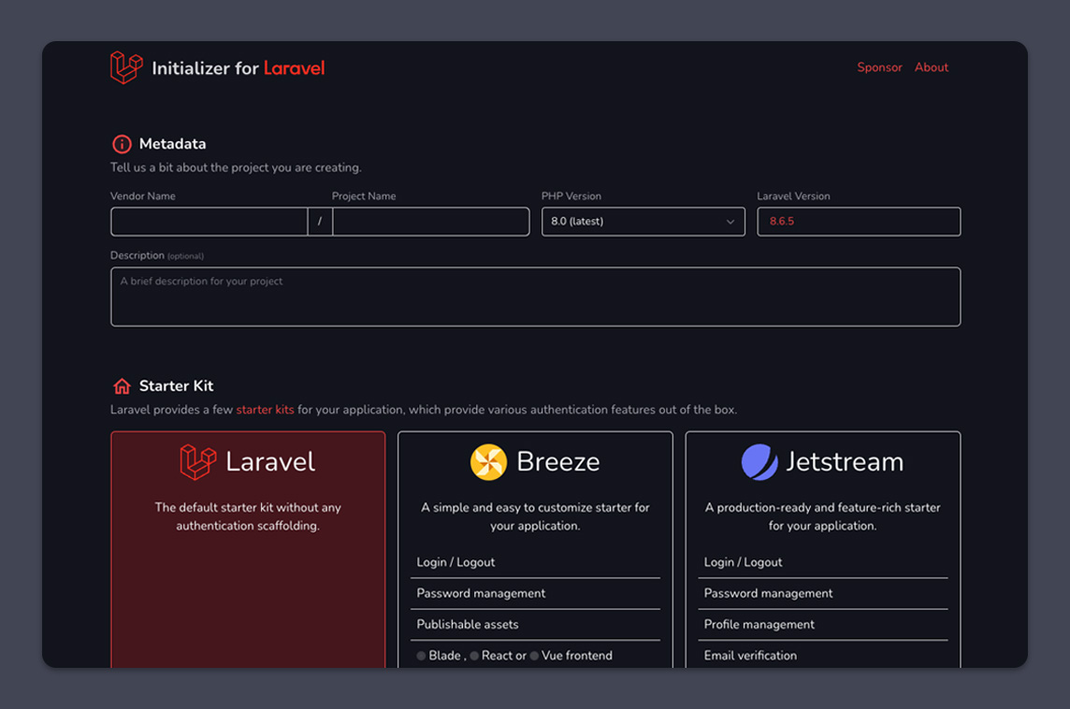Click the Blade dot icon in the Breeze card

[x=421, y=656]
